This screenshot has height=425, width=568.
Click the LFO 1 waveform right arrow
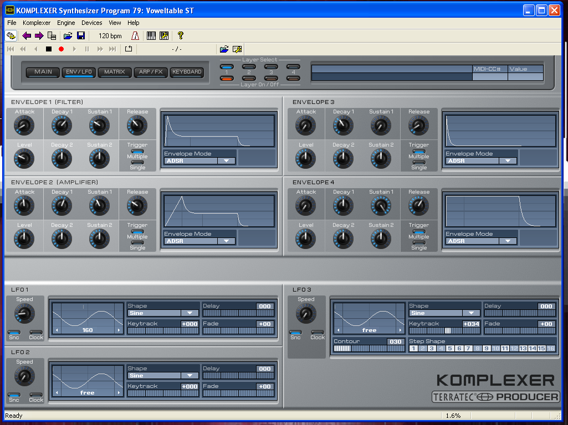119,330
